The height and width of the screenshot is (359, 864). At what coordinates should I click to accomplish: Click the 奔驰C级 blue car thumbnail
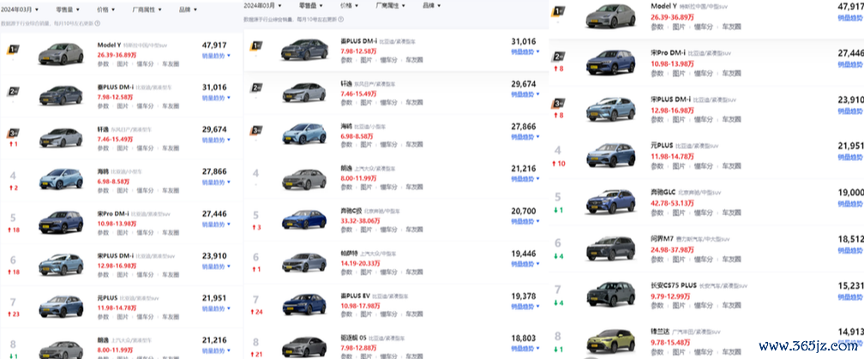(305, 218)
